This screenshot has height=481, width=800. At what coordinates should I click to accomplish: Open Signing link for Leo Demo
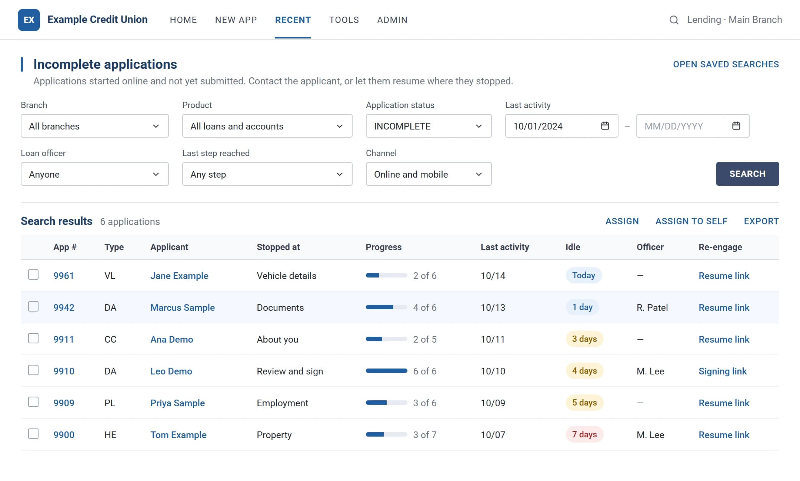click(x=723, y=371)
